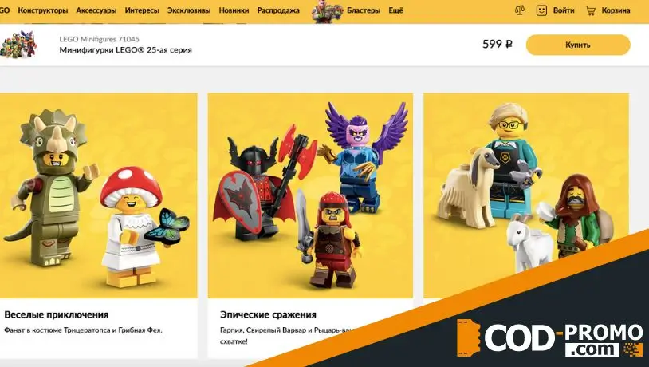This screenshot has width=649, height=367.
Task: Open the Эксклюзивы menu item
Action: pyautogui.click(x=189, y=10)
